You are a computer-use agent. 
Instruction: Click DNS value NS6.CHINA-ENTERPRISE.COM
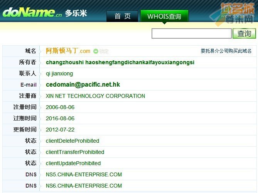[84, 186]
